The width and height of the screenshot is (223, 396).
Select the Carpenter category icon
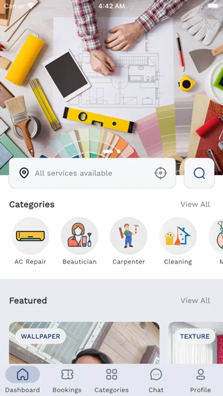(129, 236)
